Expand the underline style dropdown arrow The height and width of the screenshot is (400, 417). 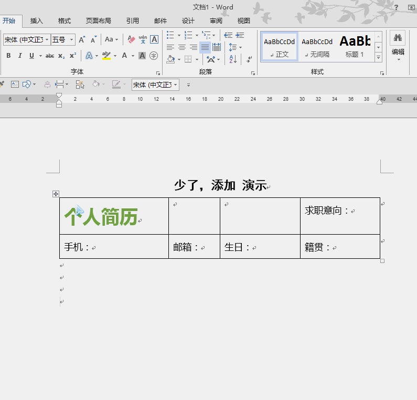click(41, 56)
